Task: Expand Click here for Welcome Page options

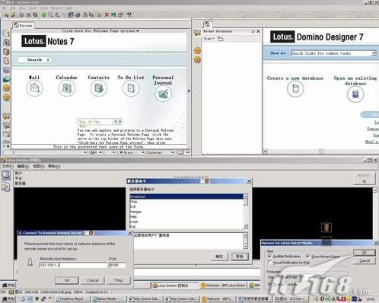Action: click(100, 30)
